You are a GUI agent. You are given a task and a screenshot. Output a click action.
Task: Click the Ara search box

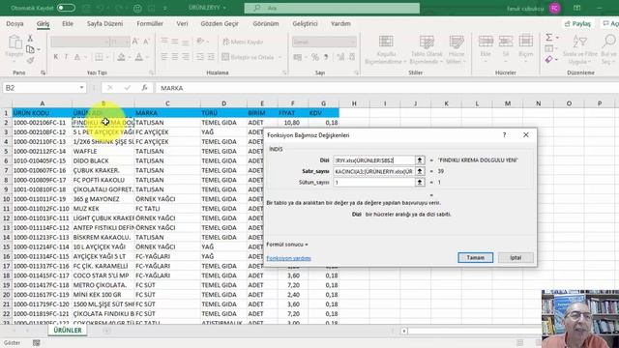[x=332, y=8]
